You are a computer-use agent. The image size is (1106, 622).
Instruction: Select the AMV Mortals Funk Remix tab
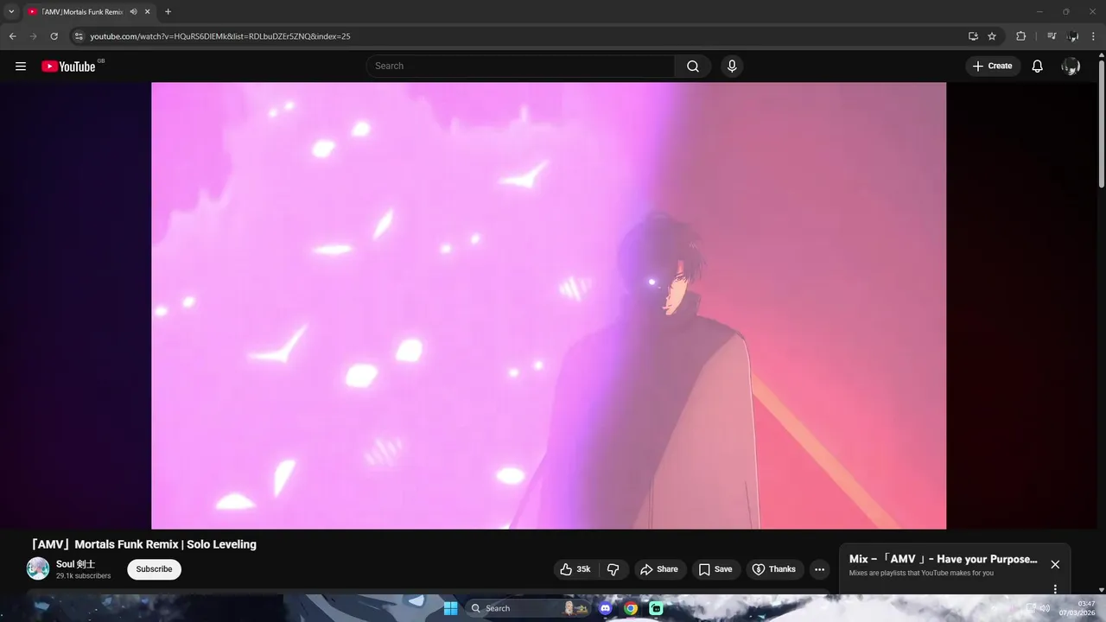point(89,12)
